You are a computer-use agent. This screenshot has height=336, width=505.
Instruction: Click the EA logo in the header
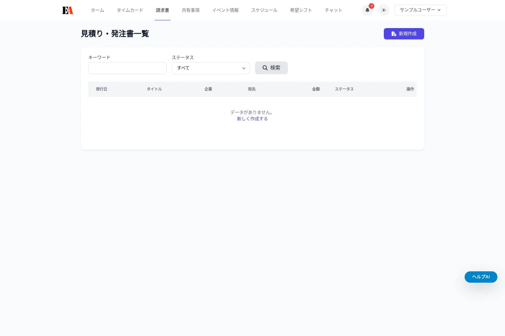[x=68, y=10]
